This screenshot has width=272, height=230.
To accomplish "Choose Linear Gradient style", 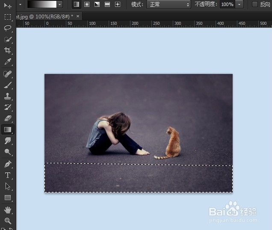I will point(77,4).
